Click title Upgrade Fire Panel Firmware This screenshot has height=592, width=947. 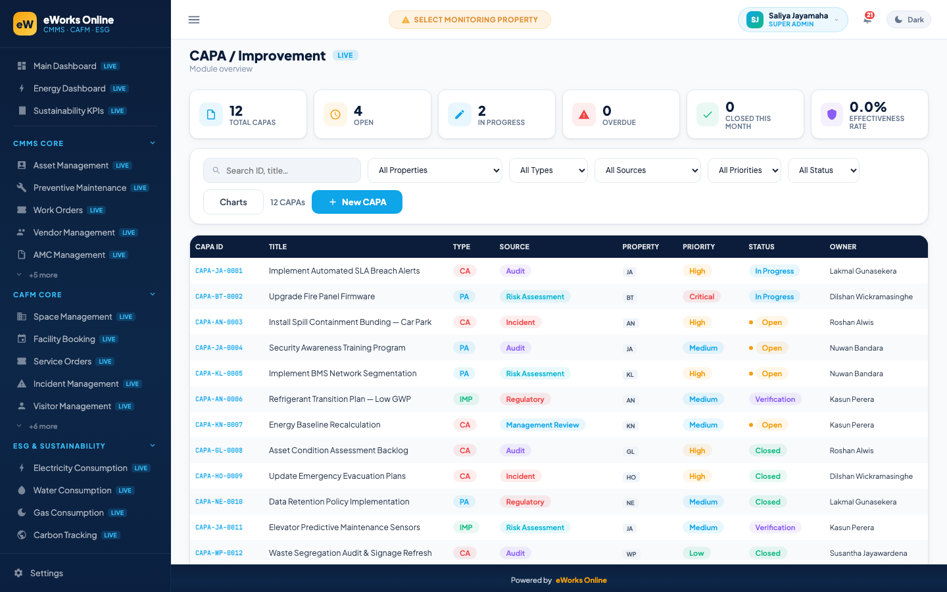(x=322, y=297)
